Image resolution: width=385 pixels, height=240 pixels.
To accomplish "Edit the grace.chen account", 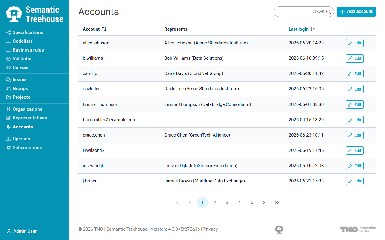I will [355, 135].
